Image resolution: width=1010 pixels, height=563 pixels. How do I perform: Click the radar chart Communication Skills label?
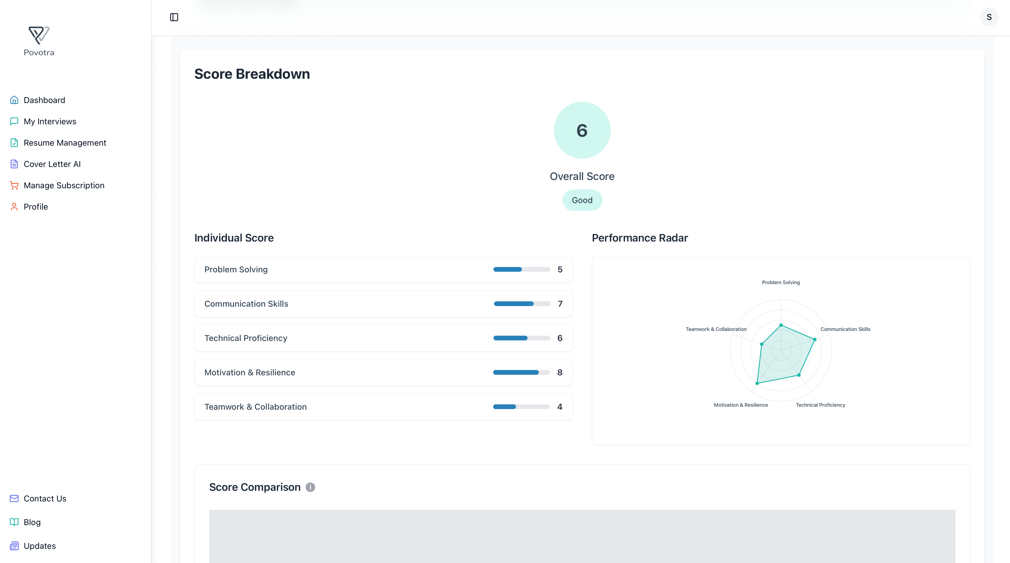845,329
